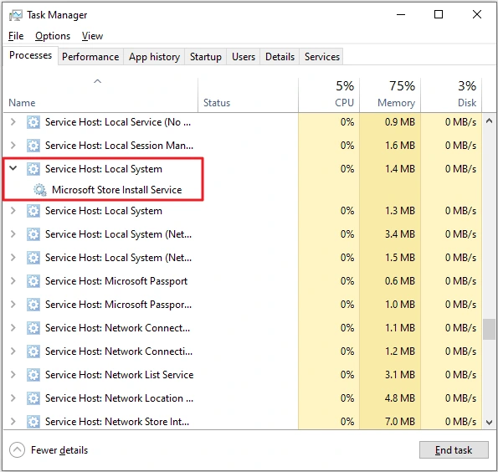Collapse the expanded Service Host: Local System
Image resolution: width=498 pixels, height=472 pixels.
click(x=13, y=168)
